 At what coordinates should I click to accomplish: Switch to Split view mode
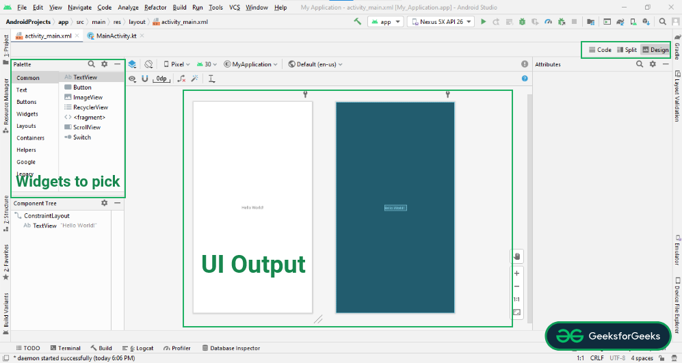tap(627, 50)
